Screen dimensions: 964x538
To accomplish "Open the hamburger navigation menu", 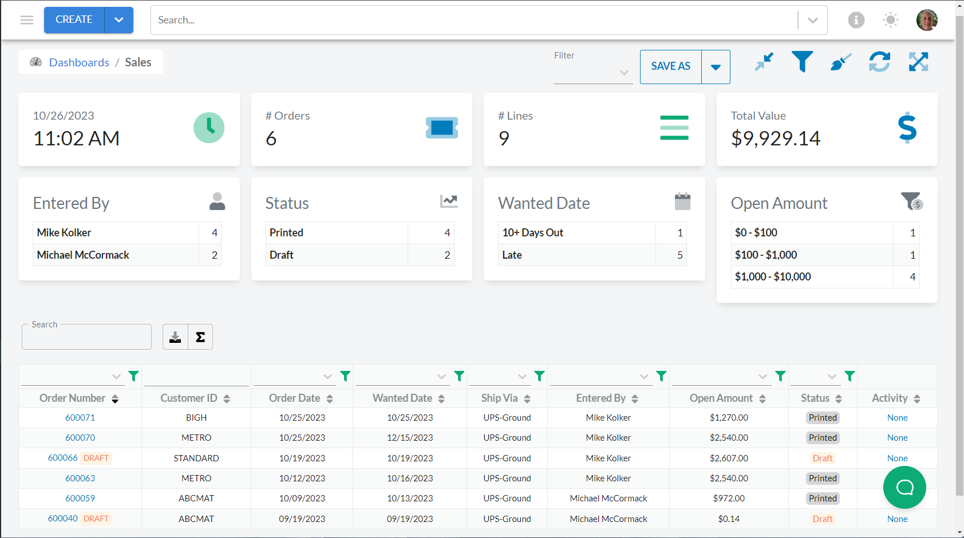I will coord(26,19).
